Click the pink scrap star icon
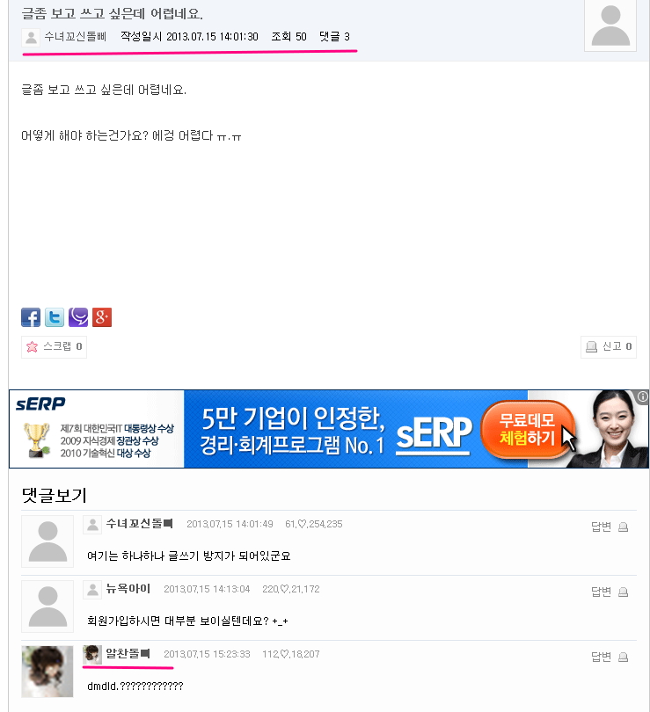 pos(33,347)
